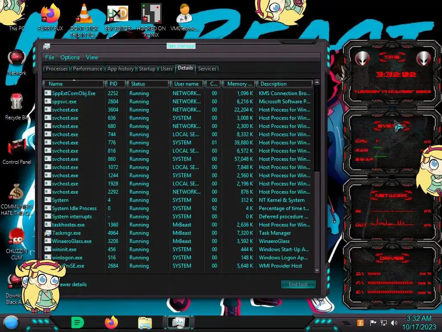The width and height of the screenshot is (442, 332).
Task: Click the scrollbar up arrow in process list
Action: click(317, 83)
